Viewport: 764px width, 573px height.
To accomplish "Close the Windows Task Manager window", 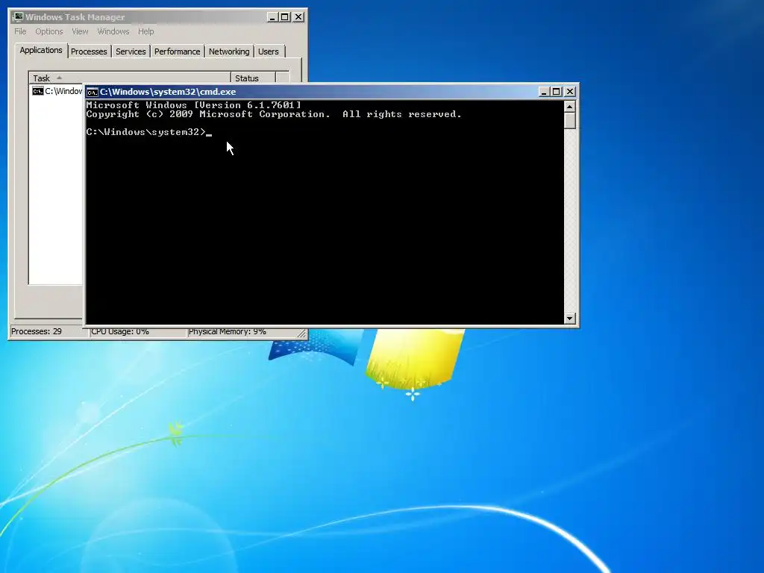I will 298,17.
